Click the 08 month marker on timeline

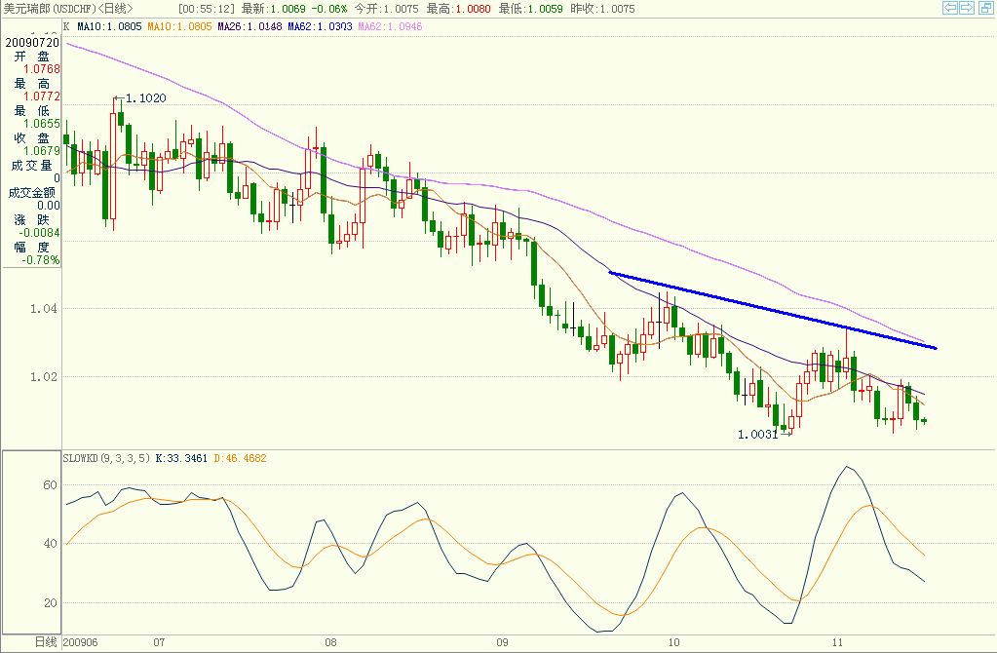tap(330, 642)
